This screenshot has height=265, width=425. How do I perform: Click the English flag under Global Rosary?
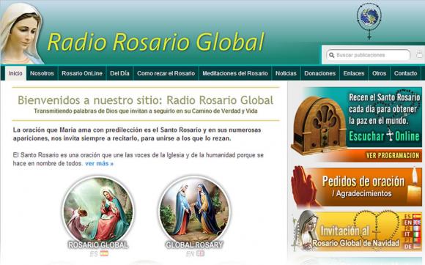(x=200, y=253)
